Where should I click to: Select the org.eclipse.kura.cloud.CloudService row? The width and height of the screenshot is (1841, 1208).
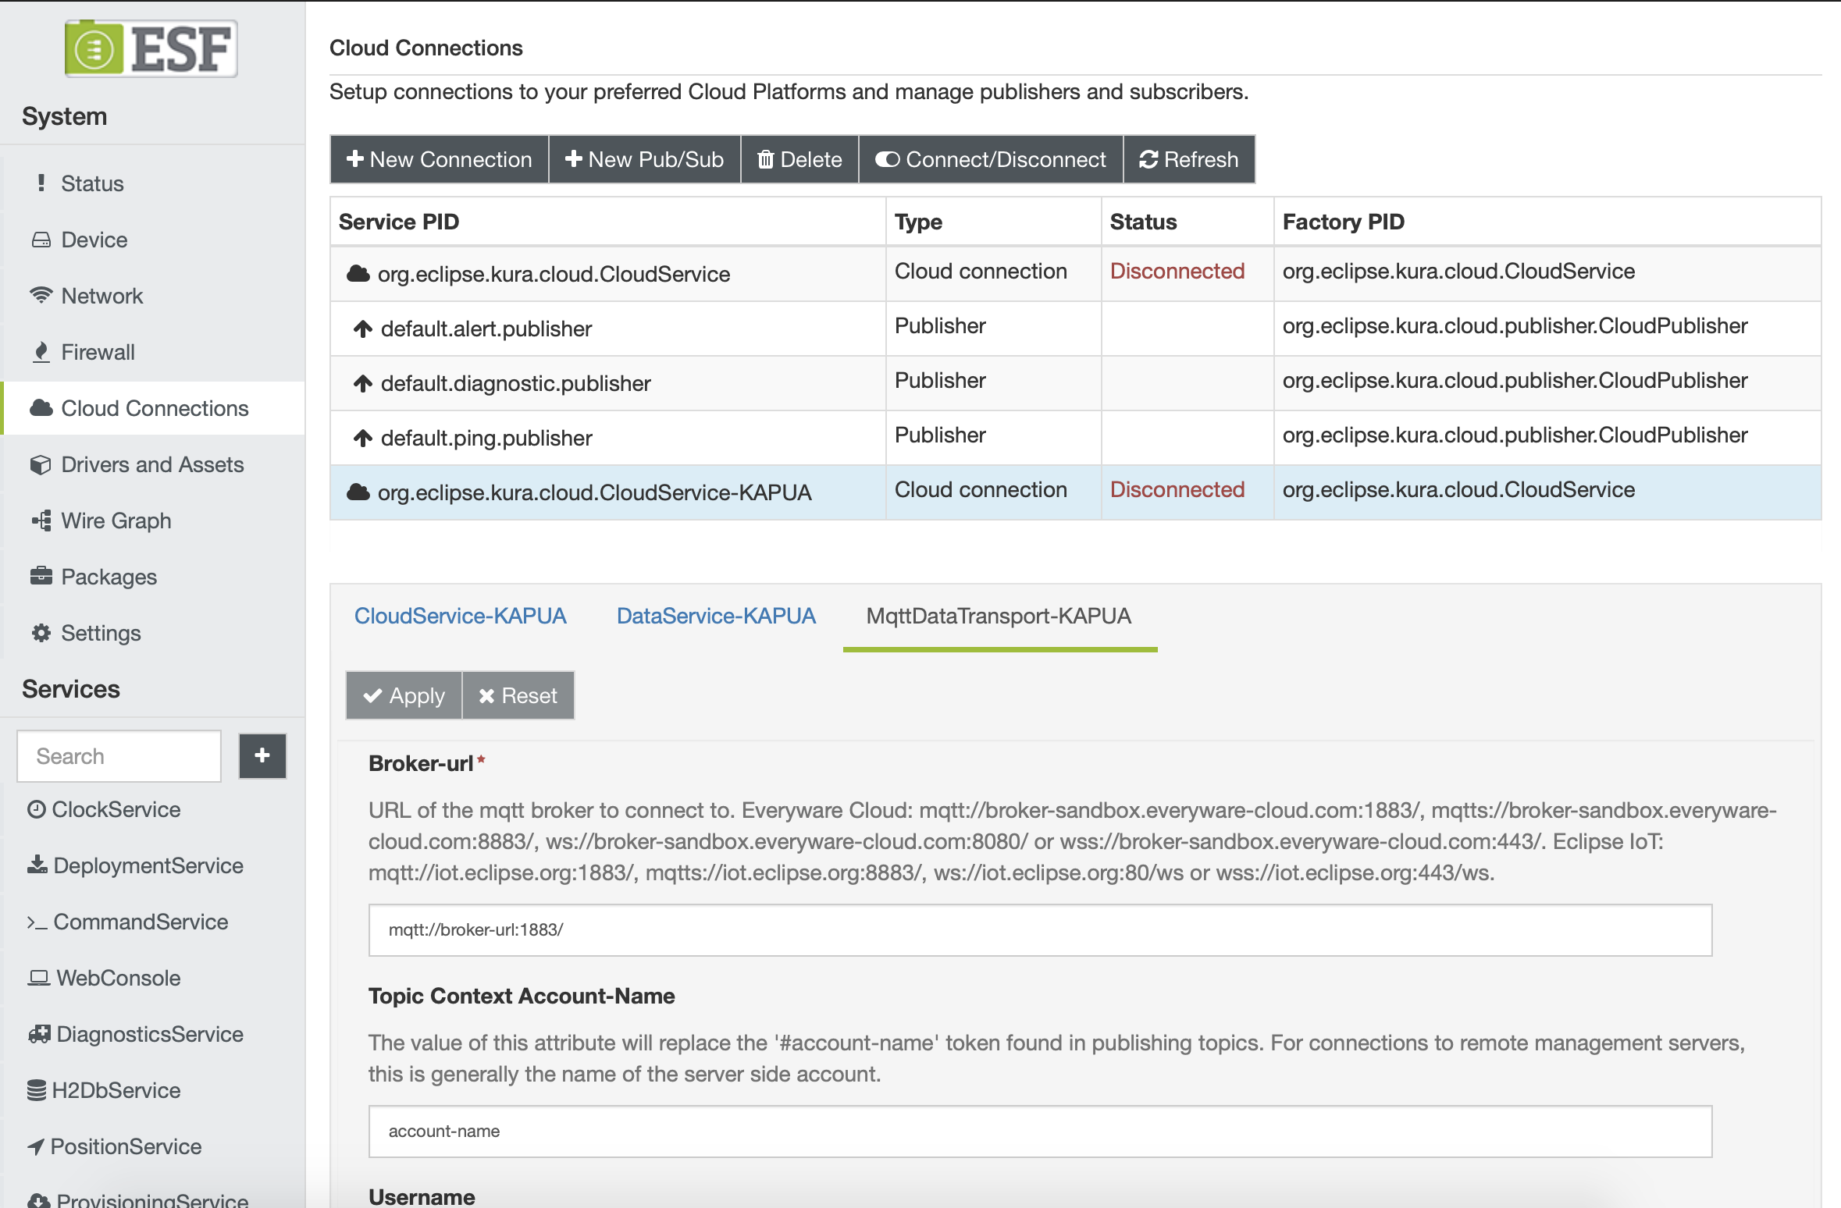(553, 274)
